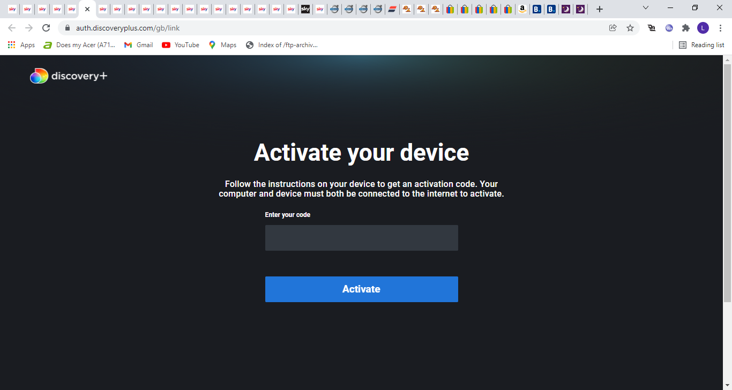Image resolution: width=732 pixels, height=390 pixels.
Task: Open the Gmail bookmark
Action: 139,45
